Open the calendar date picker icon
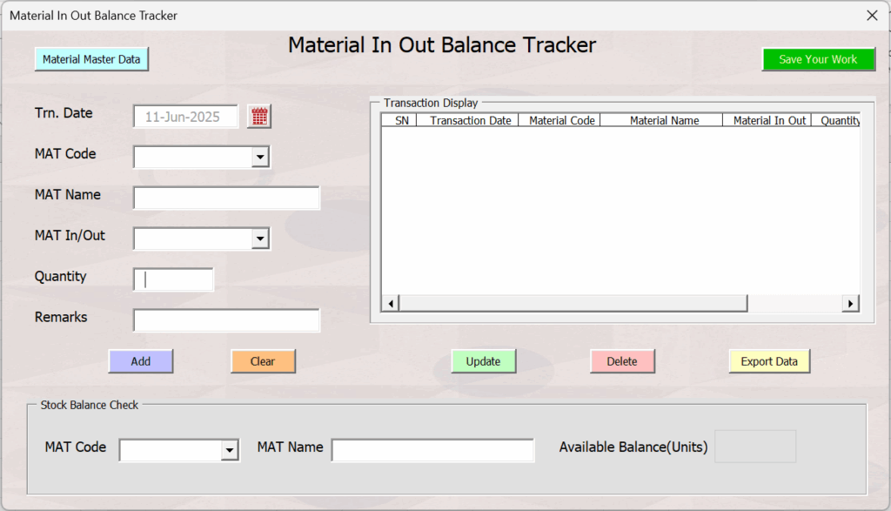Image resolution: width=891 pixels, height=511 pixels. 259,117
